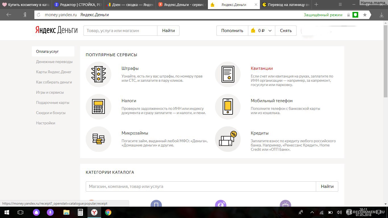The width and height of the screenshot is (388, 218).
Task: Click the Wi-Fi network tray icon
Action: 322,212
